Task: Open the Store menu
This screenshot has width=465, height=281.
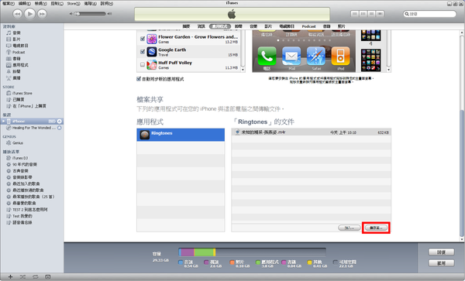Action: pos(74,4)
